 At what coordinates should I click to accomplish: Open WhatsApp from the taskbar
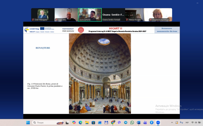132,122
